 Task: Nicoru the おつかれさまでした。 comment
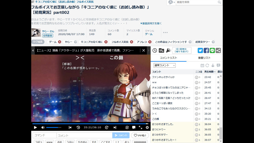coord(197,124)
